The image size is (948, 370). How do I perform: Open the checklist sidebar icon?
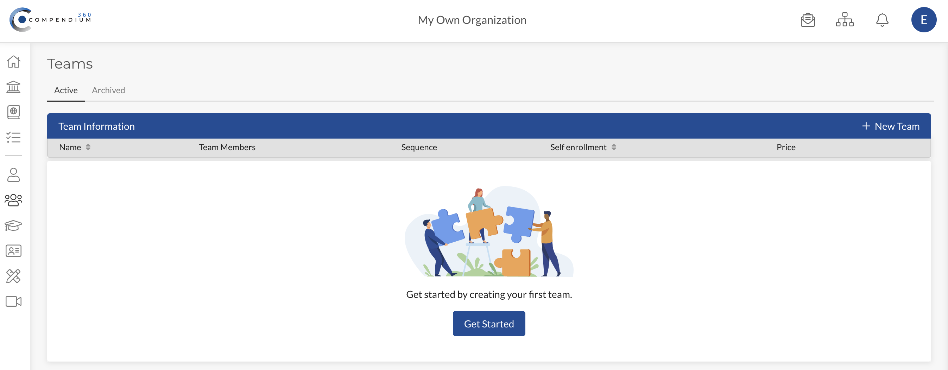tap(14, 138)
